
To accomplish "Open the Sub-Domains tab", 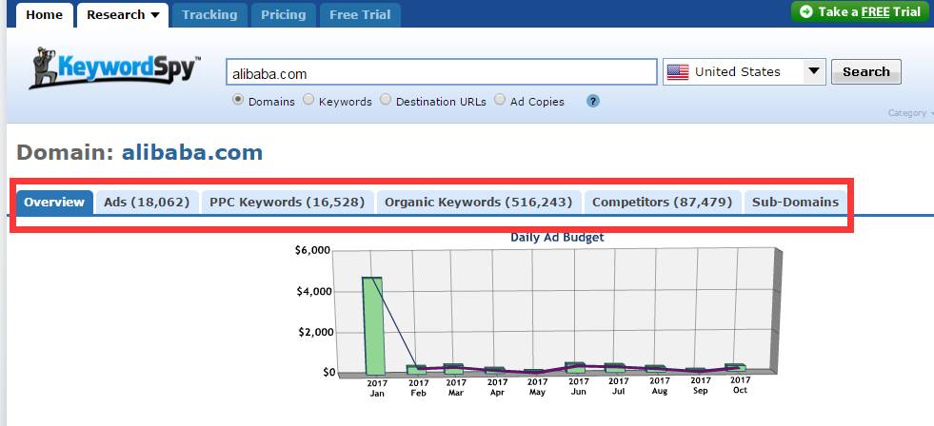I will [x=795, y=203].
